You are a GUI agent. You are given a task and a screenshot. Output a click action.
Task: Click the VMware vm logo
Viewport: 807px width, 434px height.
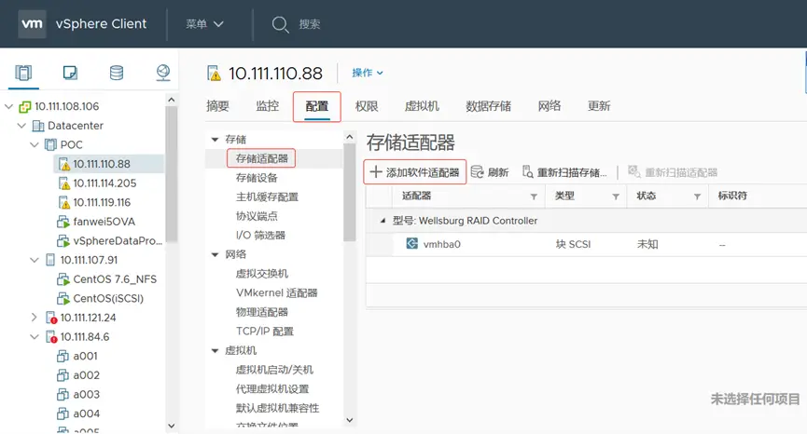pyautogui.click(x=32, y=23)
